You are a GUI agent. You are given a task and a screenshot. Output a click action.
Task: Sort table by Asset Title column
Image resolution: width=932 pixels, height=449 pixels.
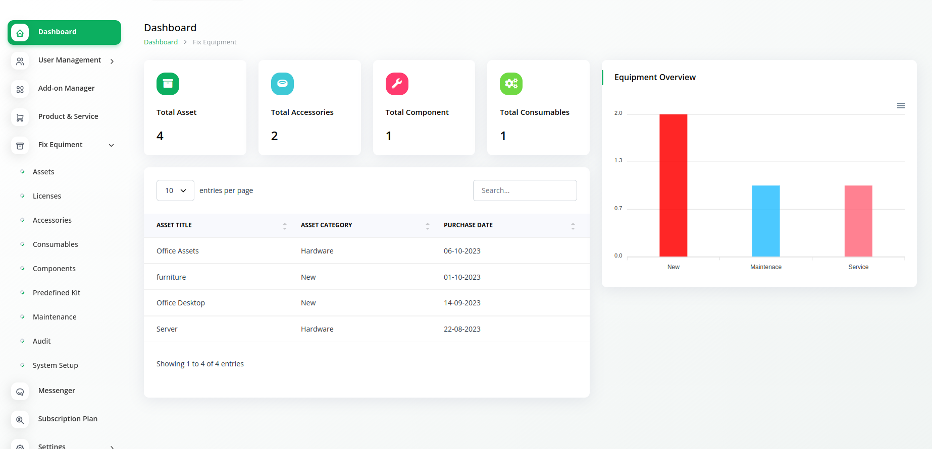(x=284, y=226)
